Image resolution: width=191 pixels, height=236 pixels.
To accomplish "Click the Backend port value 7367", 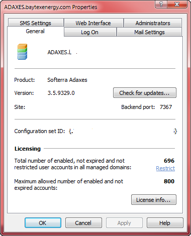I will click(166, 107).
